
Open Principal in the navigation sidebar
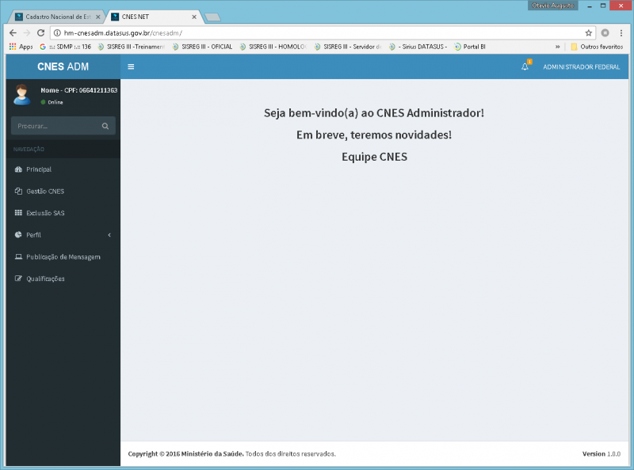click(x=38, y=169)
